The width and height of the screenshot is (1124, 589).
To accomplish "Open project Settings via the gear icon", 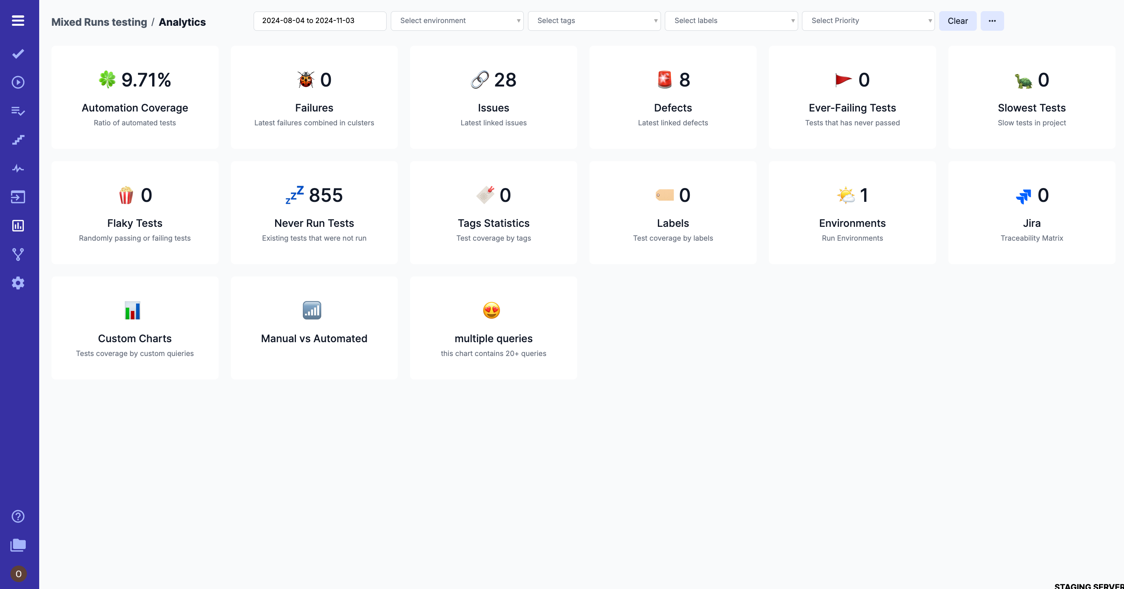I will pyautogui.click(x=18, y=283).
